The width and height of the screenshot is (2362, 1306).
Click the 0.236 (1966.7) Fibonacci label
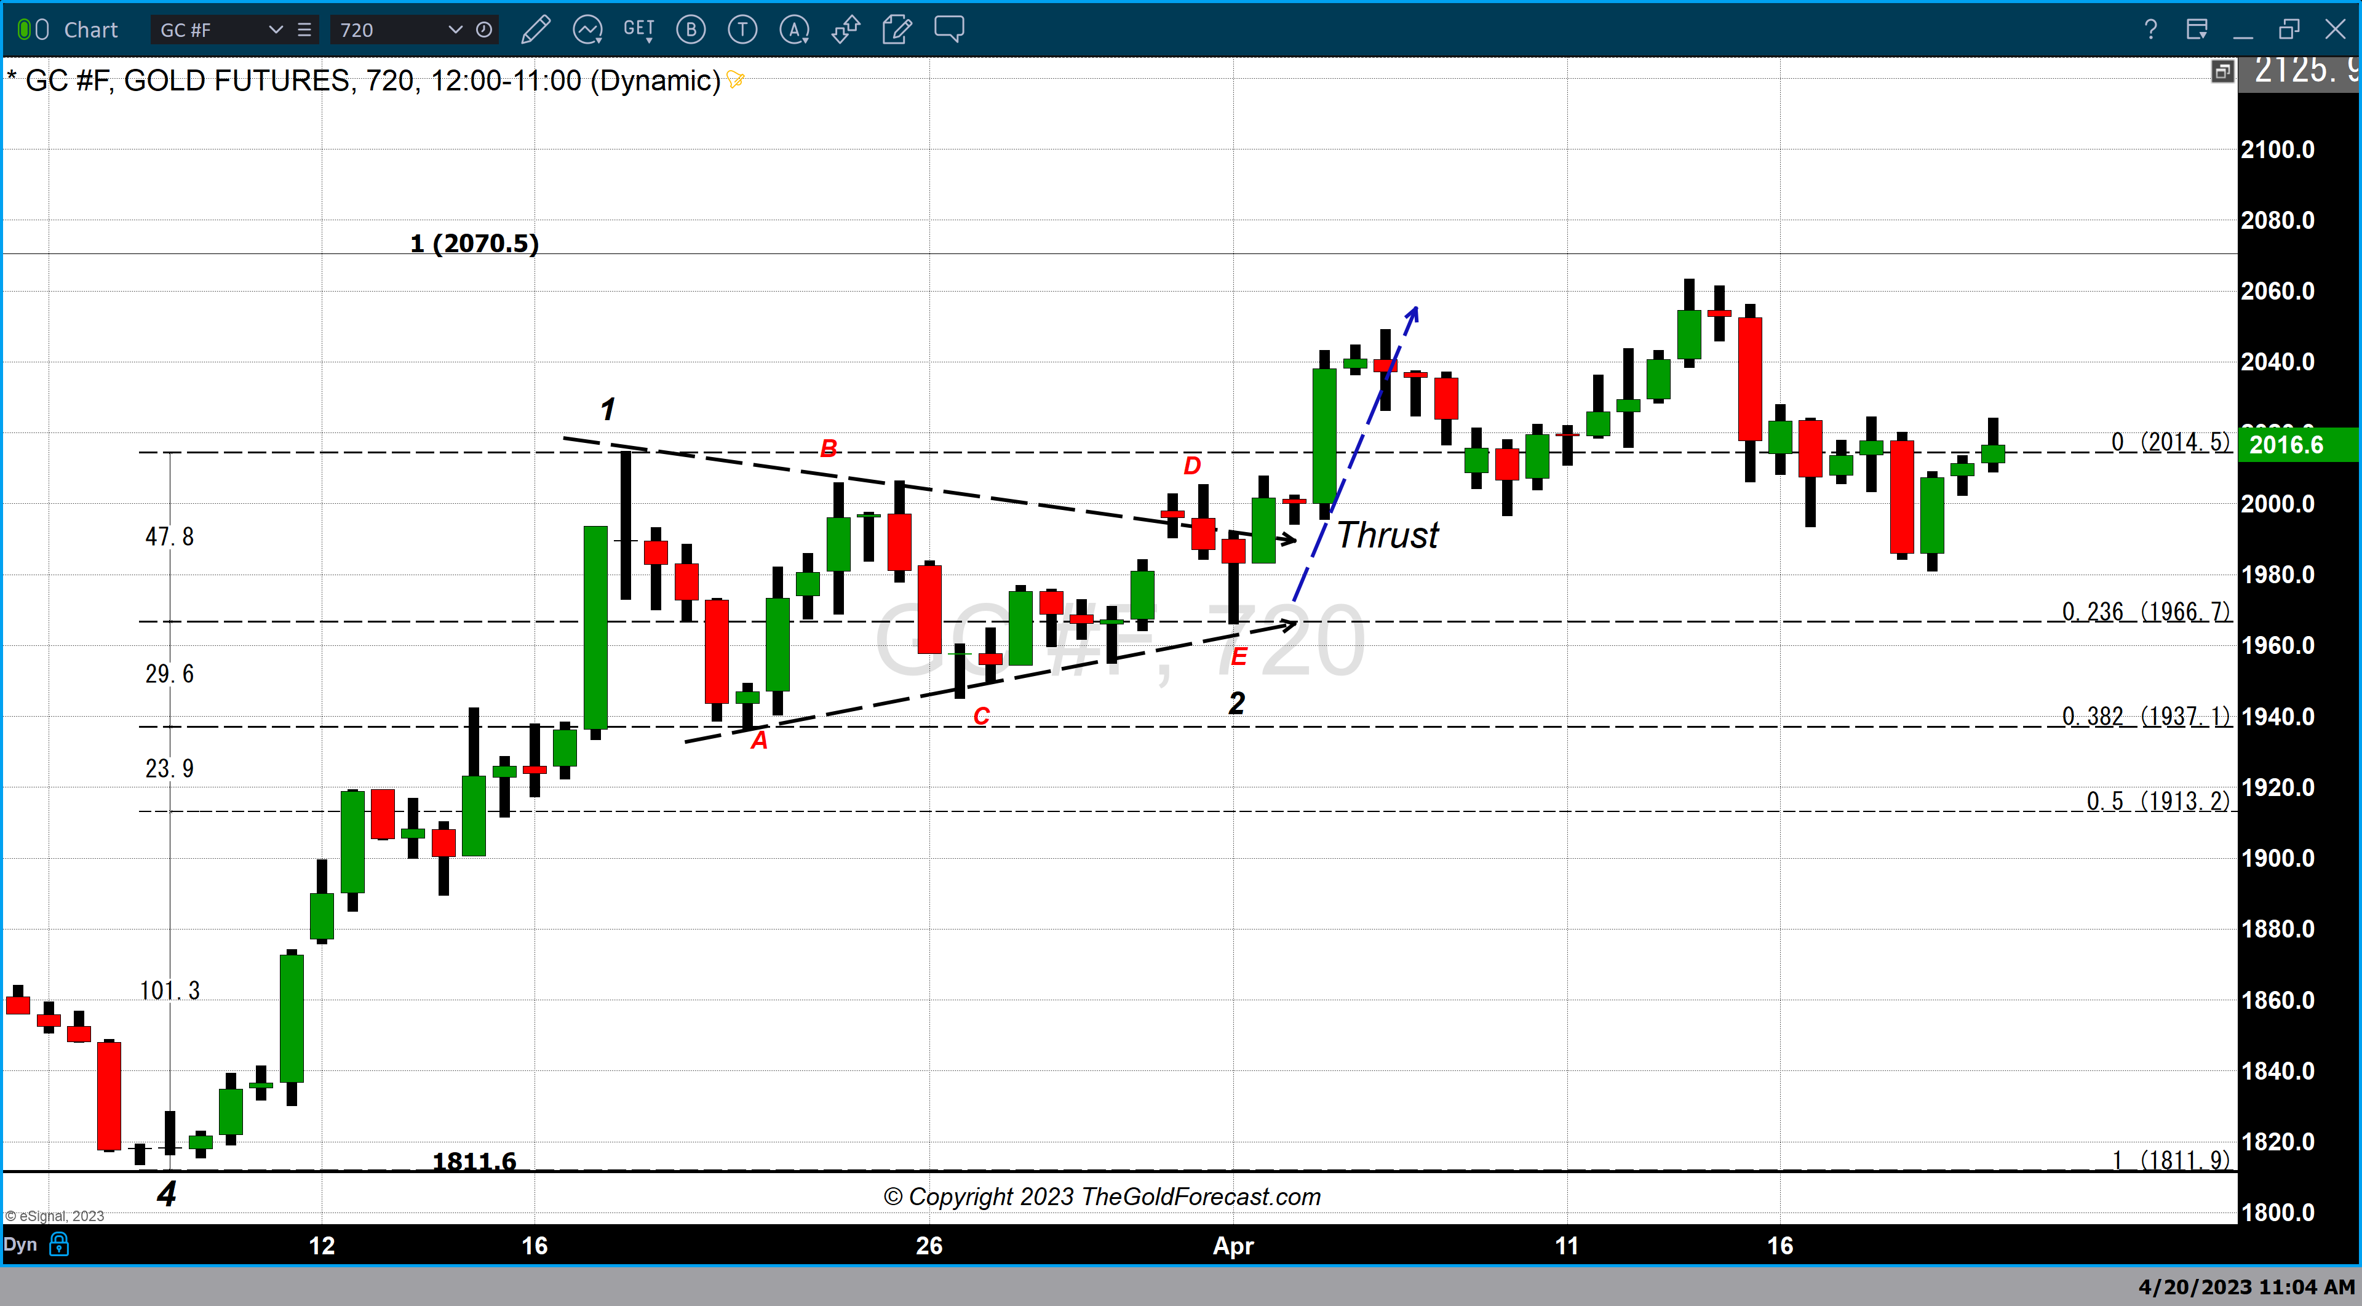coord(2145,611)
